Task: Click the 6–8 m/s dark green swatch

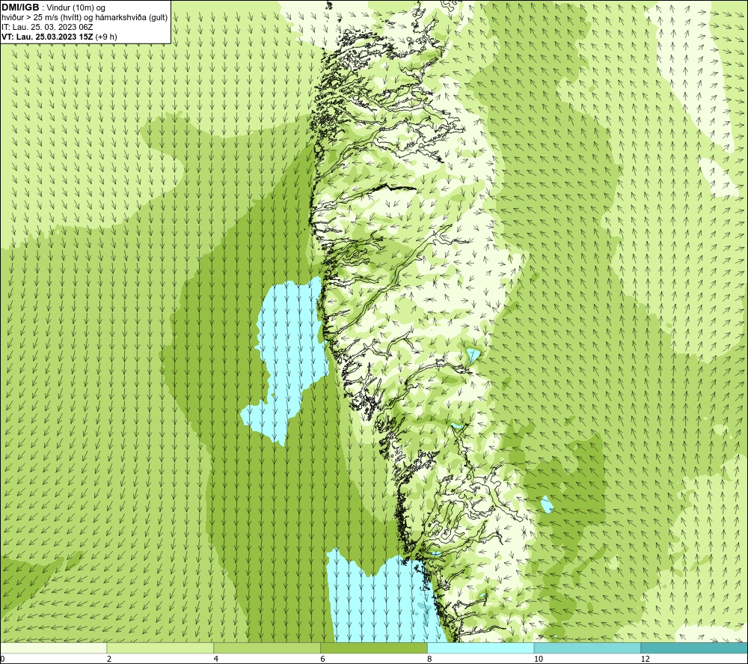Action: [x=374, y=648]
